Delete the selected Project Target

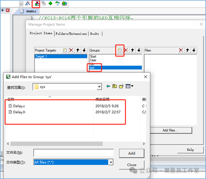[71, 50]
